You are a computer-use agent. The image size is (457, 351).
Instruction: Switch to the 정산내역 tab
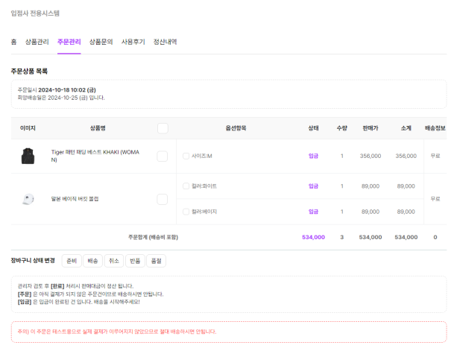tap(166, 42)
